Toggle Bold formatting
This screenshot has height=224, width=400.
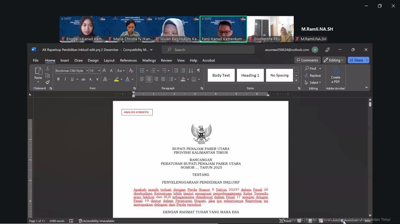click(58, 79)
